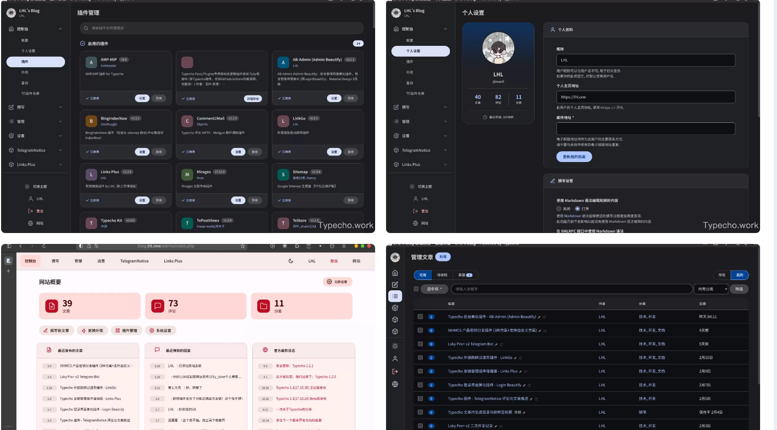Click search magnifier icon in plugin management search
This screenshot has height=430, width=777.
point(86,28)
